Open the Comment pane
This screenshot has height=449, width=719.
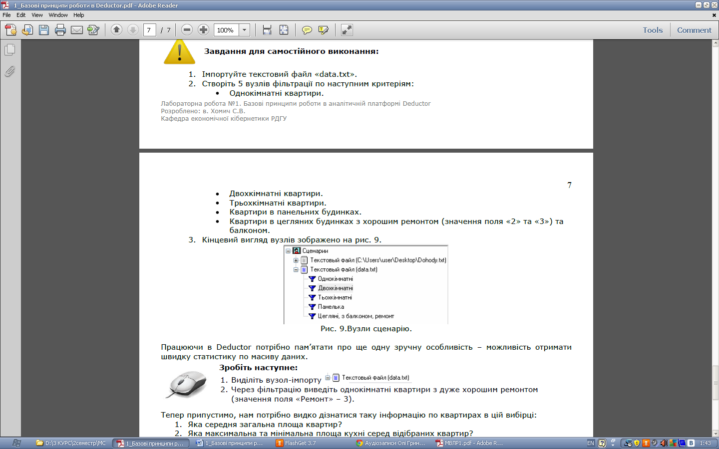coord(694,30)
